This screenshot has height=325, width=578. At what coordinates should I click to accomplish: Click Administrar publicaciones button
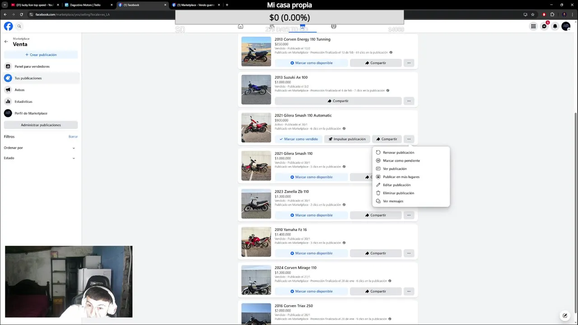tap(41, 125)
